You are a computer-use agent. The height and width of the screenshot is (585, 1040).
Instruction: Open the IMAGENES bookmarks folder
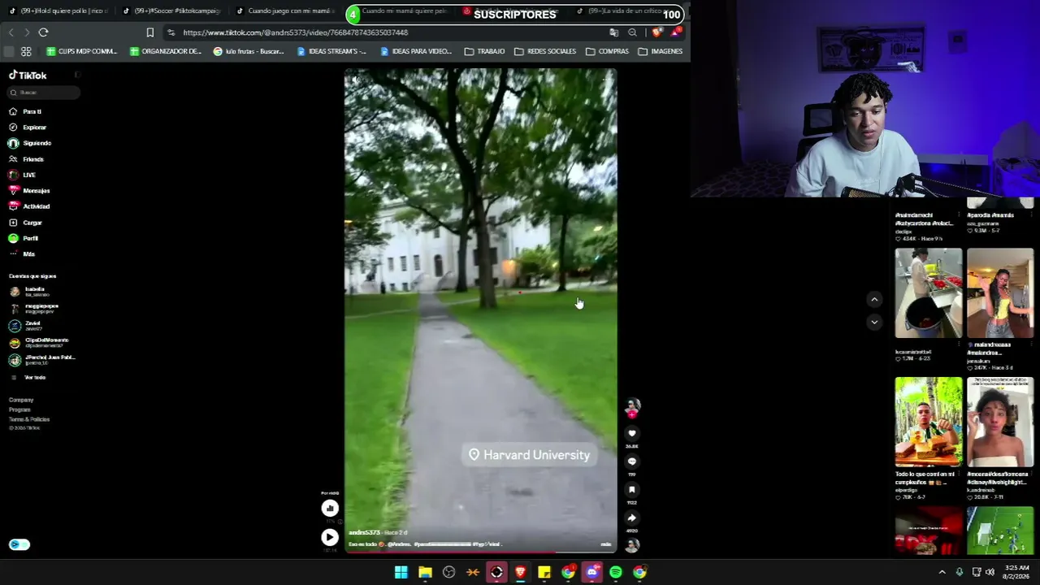tap(661, 51)
